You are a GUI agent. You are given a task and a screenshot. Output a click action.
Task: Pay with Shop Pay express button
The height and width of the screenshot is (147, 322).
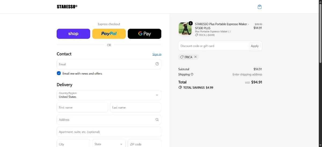coord(73,34)
